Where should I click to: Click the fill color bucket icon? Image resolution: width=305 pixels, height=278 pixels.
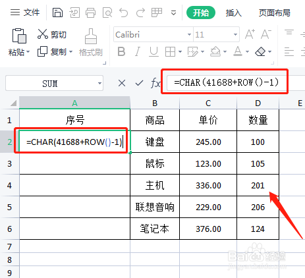pos(215,52)
